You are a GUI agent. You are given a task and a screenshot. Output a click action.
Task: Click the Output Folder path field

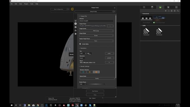coord(93,26)
